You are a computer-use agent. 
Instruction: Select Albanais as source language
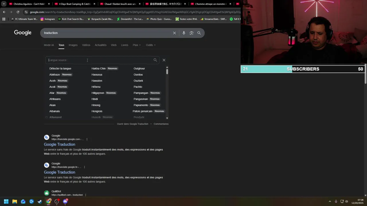point(54,111)
